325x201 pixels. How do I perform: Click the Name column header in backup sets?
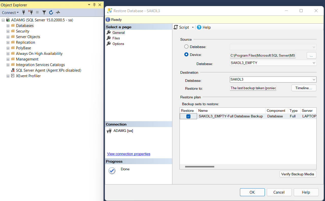(231, 111)
